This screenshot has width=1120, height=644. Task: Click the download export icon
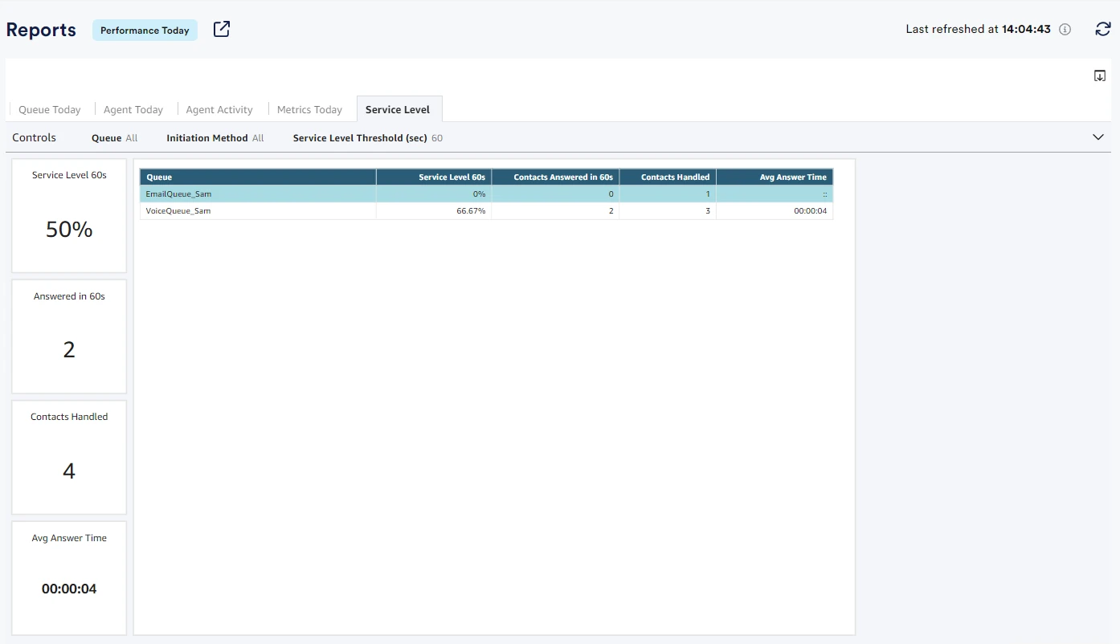click(1100, 76)
